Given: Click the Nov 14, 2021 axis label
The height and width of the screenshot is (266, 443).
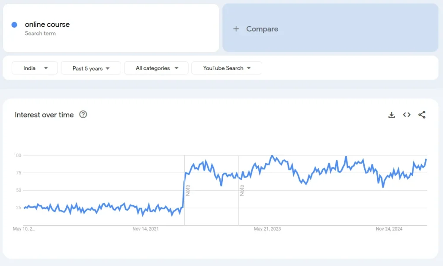Looking at the screenshot, I should click(x=145, y=229).
